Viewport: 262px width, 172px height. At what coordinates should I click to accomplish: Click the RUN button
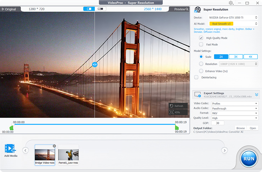[249, 158]
